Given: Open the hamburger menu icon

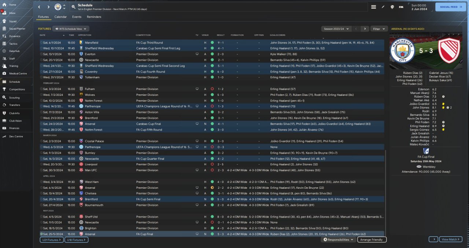Looking at the screenshot, I should coord(373,7).
